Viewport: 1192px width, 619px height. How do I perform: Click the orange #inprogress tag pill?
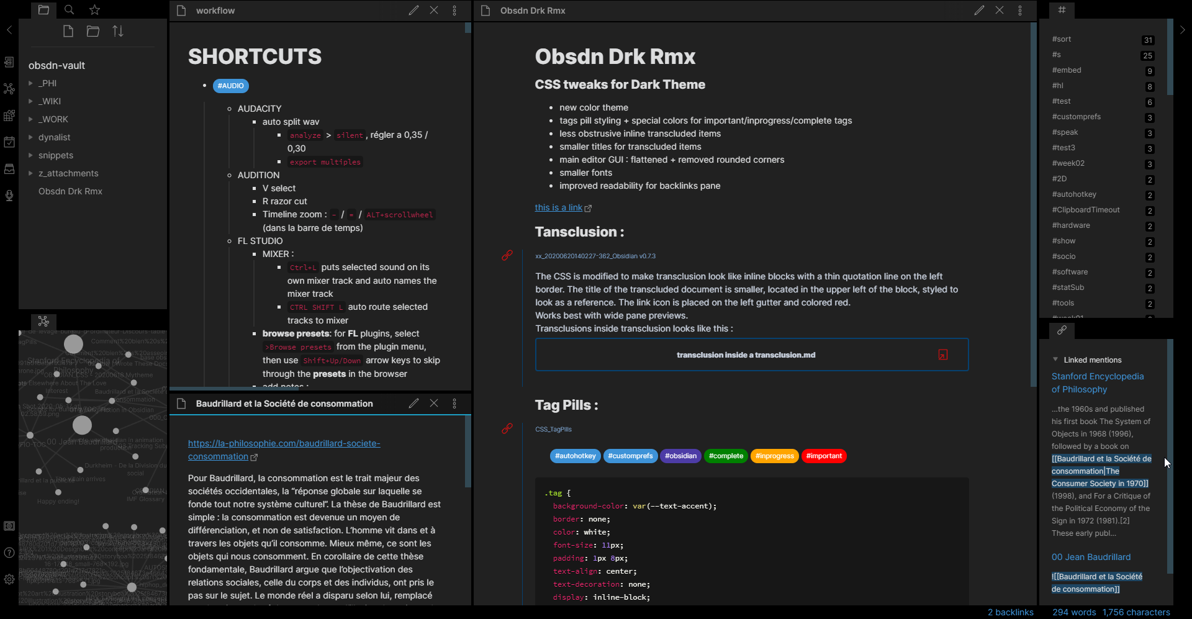pos(774,456)
